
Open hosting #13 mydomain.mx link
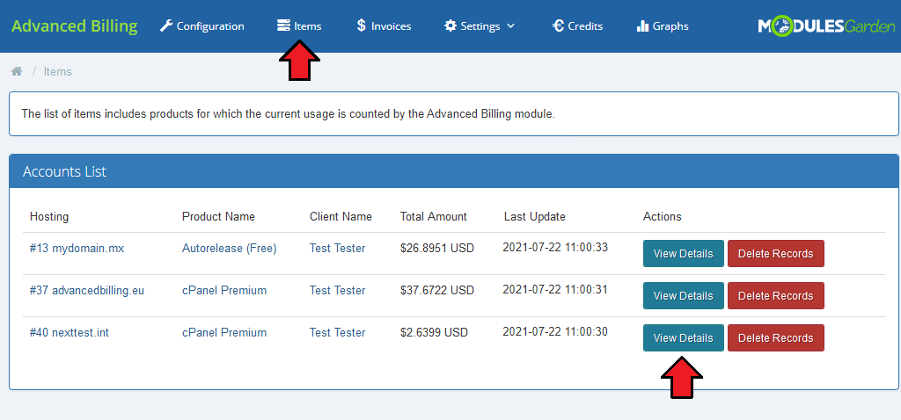[x=77, y=249]
